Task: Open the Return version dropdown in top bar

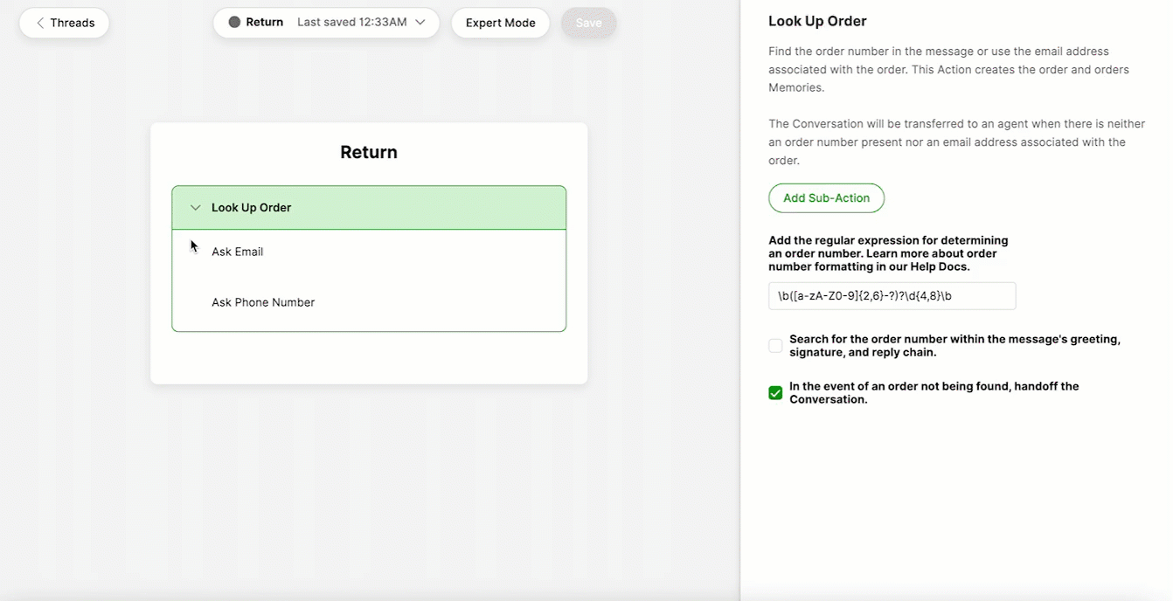Action: click(x=327, y=23)
